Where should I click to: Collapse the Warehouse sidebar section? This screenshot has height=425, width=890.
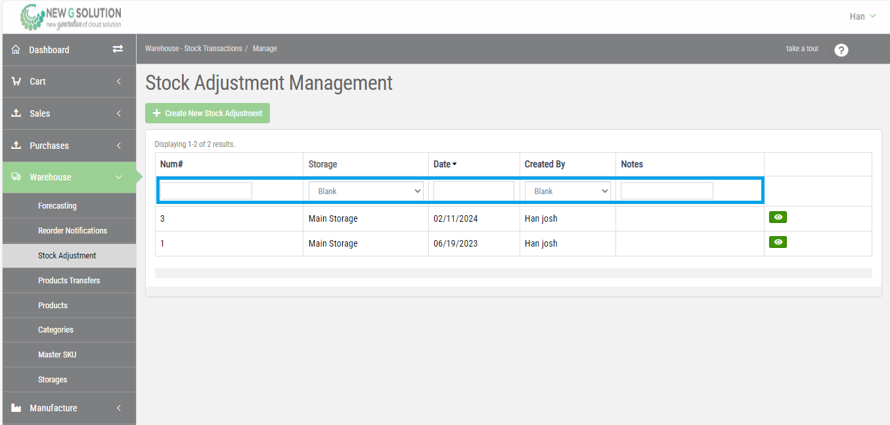pos(118,177)
